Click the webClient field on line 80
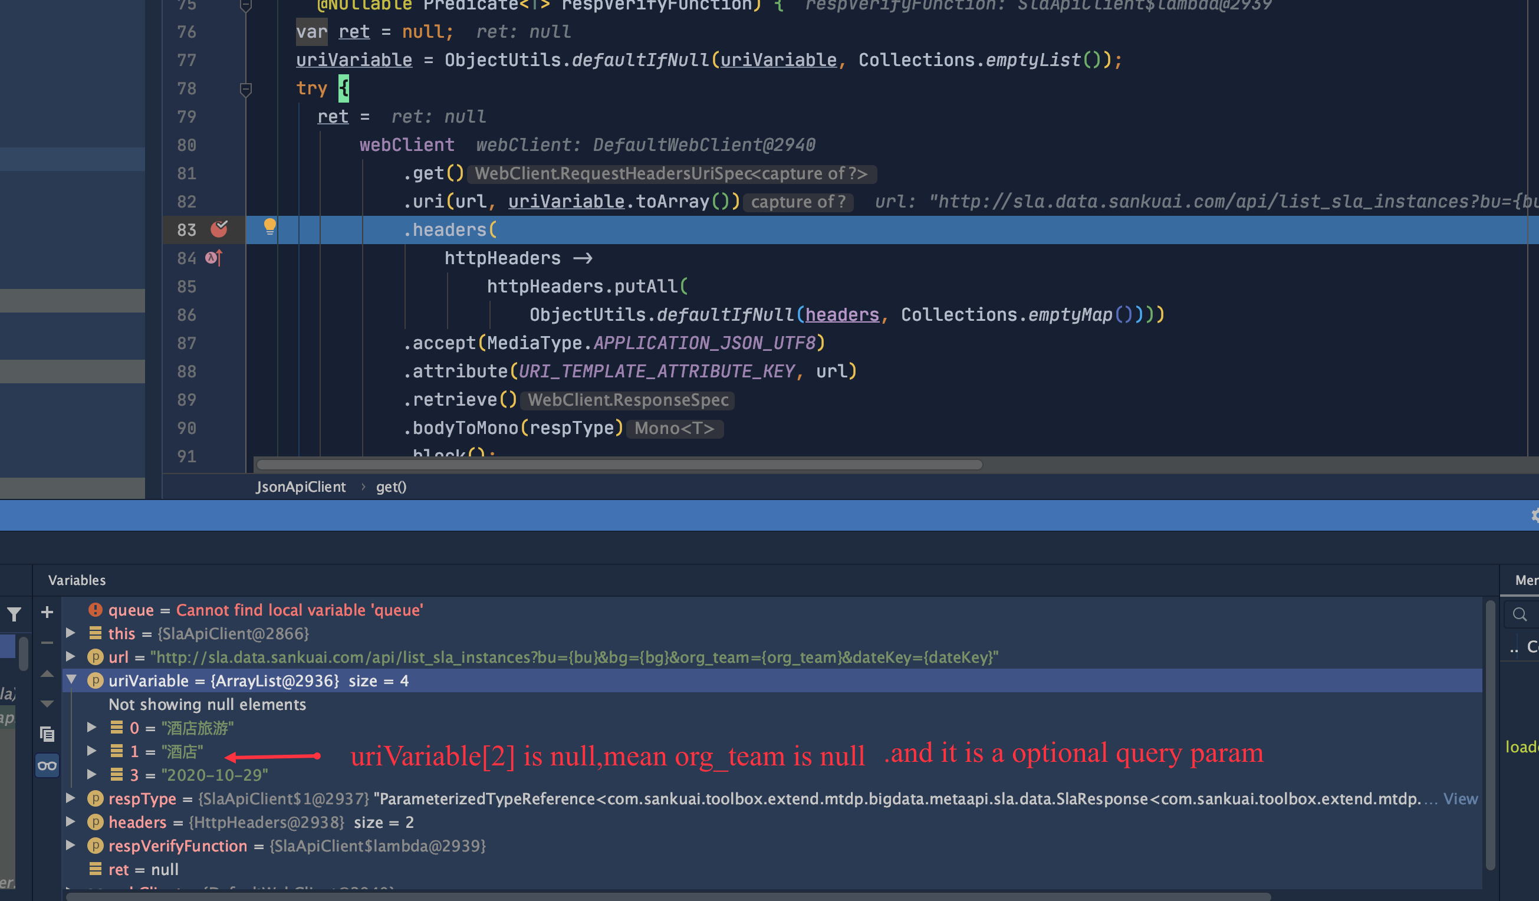This screenshot has width=1539, height=901. (x=407, y=145)
